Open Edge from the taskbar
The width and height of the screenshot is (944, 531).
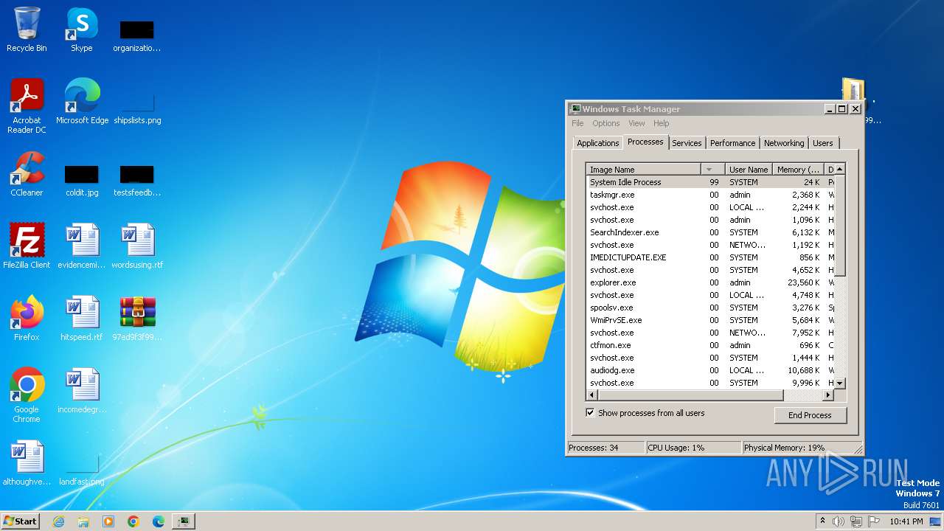point(158,521)
